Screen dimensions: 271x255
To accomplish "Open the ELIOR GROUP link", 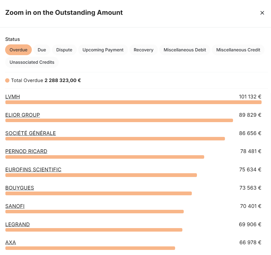I will 23,115.
